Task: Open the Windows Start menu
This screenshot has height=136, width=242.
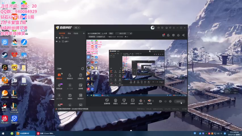Action: pos(3,134)
